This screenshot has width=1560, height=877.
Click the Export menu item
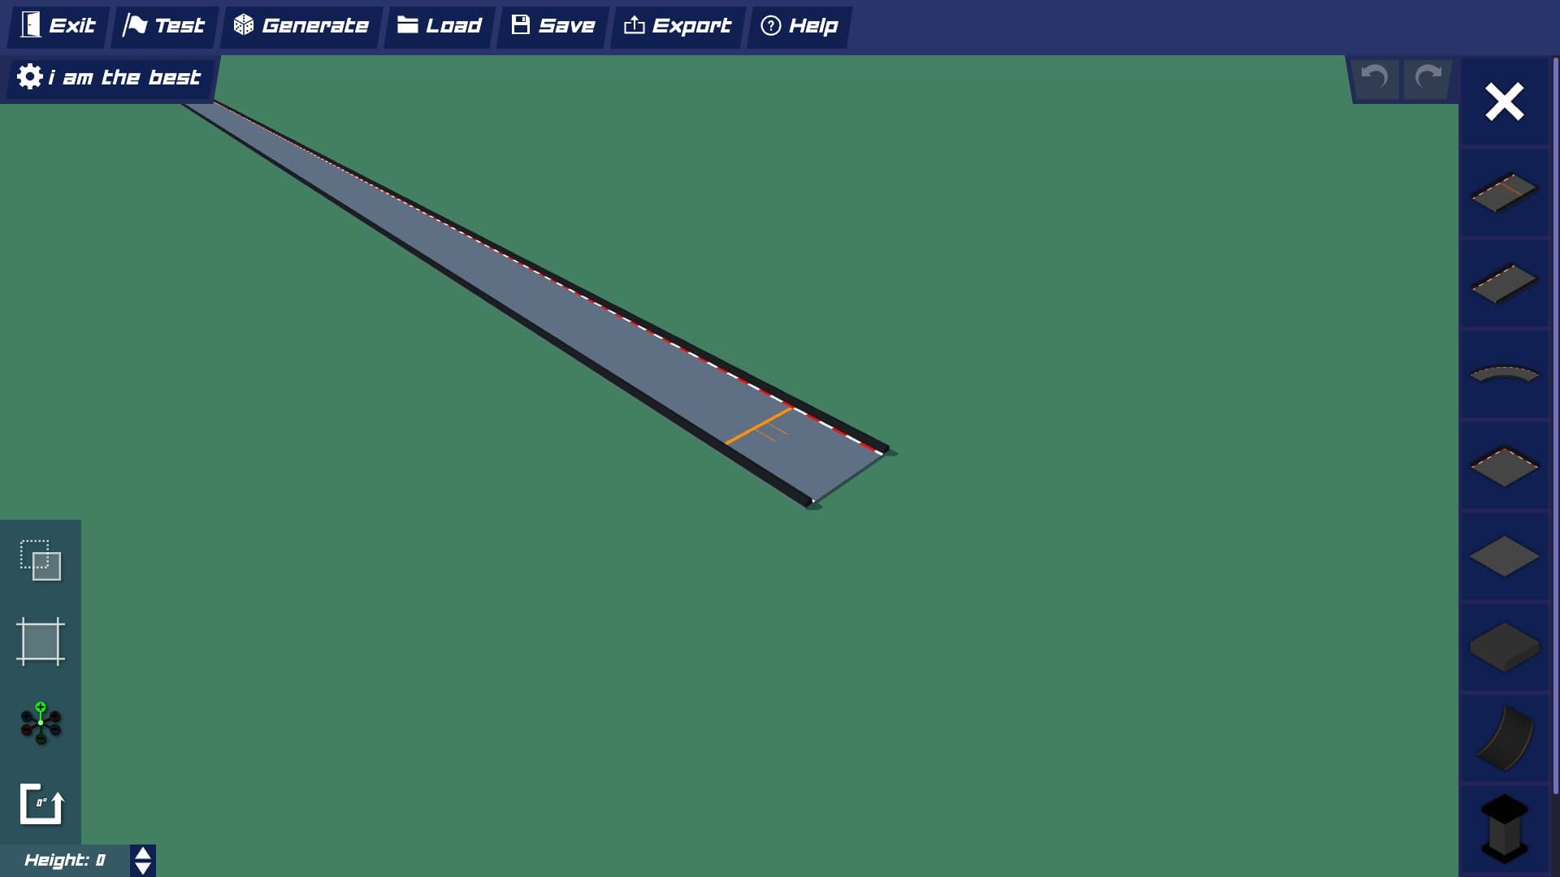tap(678, 26)
